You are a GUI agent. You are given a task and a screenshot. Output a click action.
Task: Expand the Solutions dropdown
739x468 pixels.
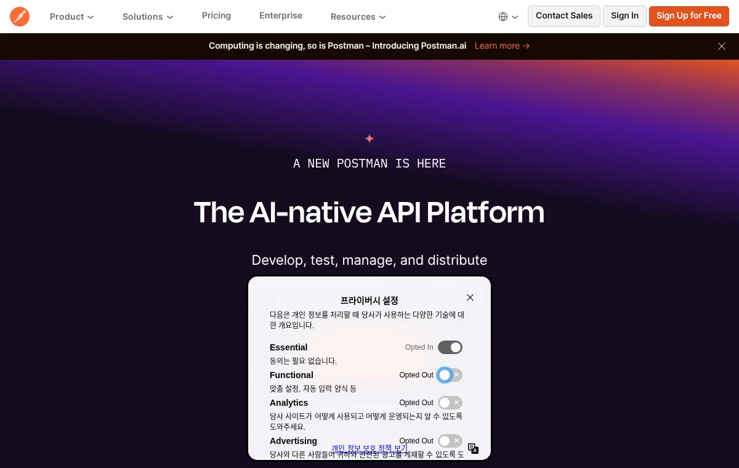tap(148, 17)
